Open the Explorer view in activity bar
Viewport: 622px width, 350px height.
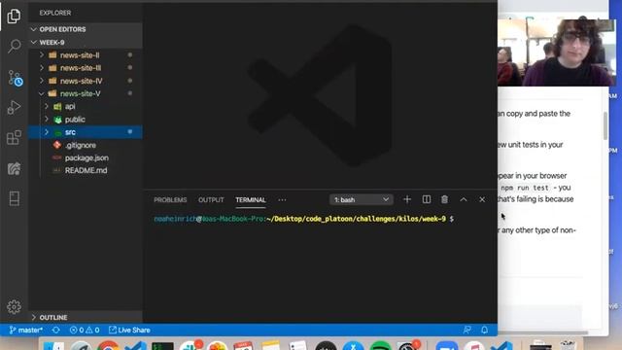tap(14, 16)
